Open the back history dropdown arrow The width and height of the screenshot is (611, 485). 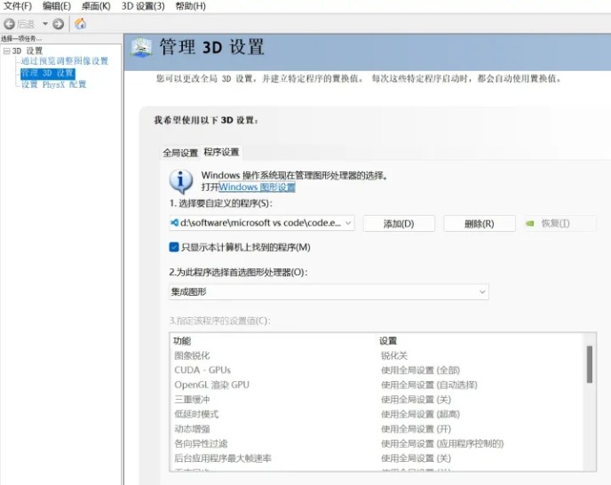pyautogui.click(x=45, y=24)
